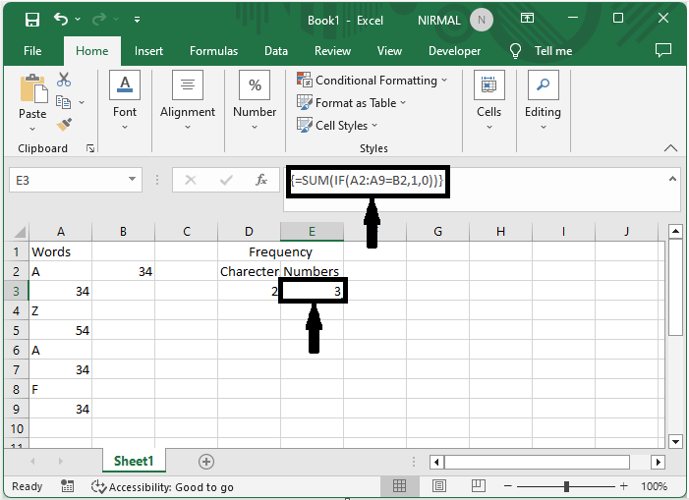This screenshot has height=500, width=689.
Task: Expand the Copy dropdown arrow
Action: coord(82,103)
